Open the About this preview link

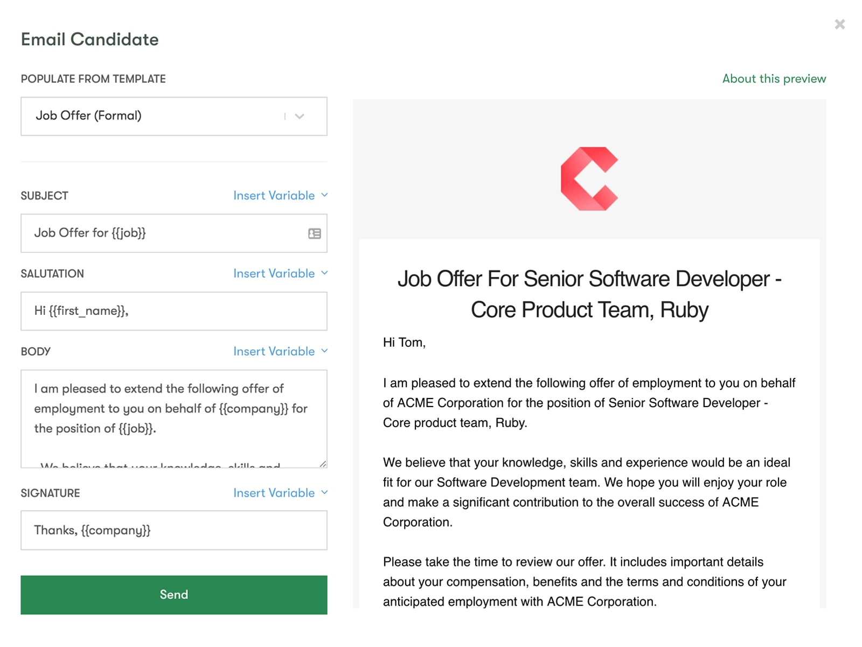(774, 79)
